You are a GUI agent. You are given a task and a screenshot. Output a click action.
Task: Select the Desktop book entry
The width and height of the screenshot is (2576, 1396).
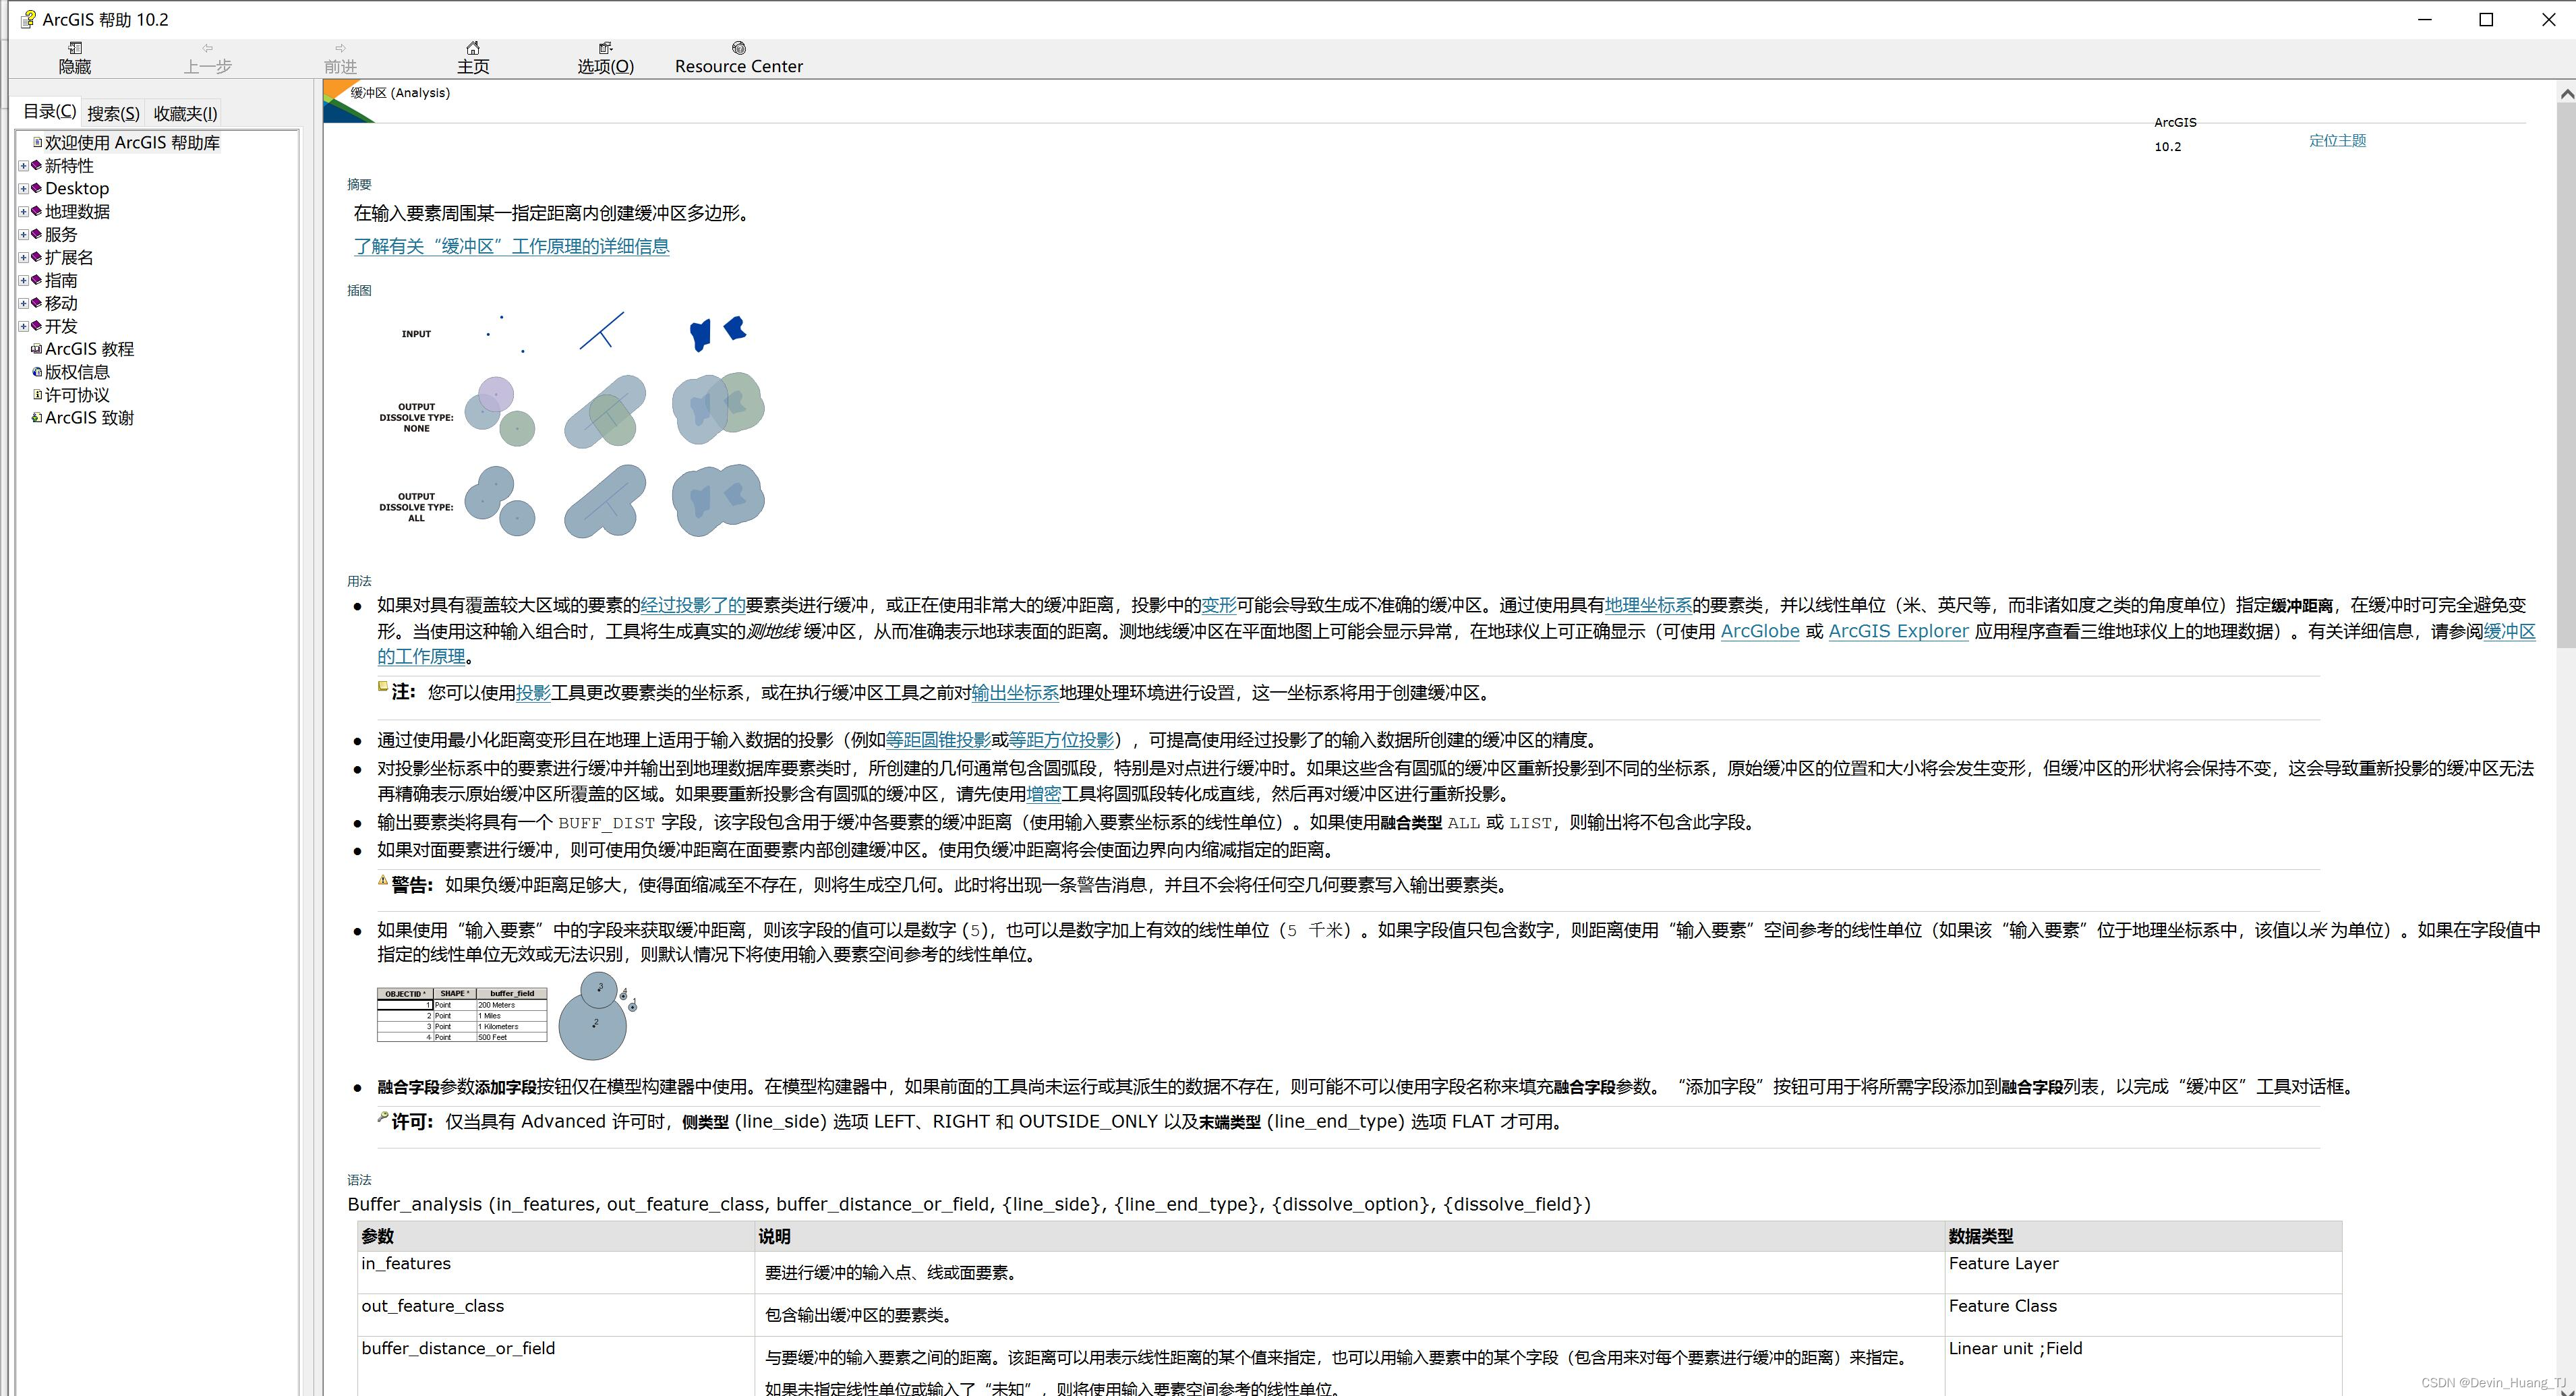coord(77,189)
